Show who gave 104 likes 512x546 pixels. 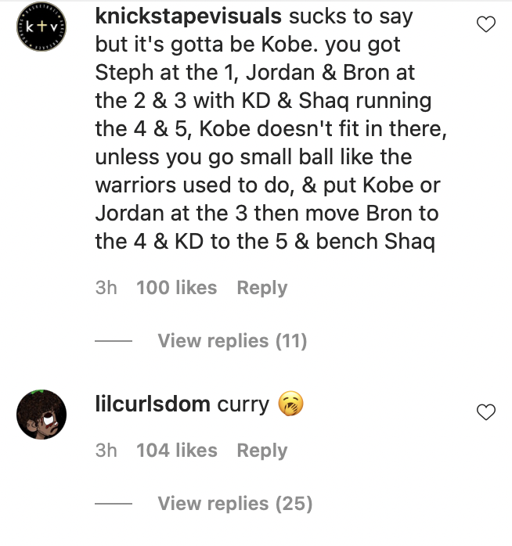pyautogui.click(x=177, y=451)
